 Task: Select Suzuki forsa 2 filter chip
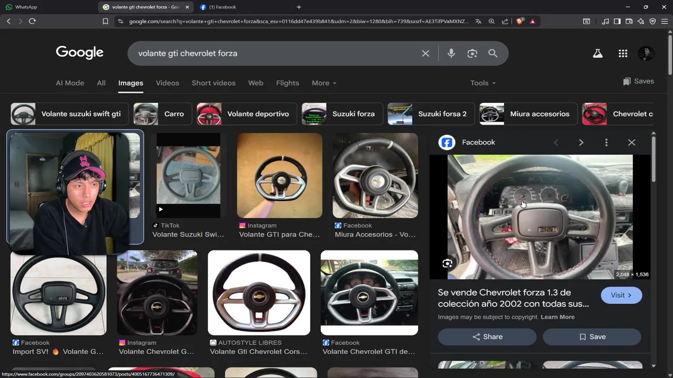point(431,114)
